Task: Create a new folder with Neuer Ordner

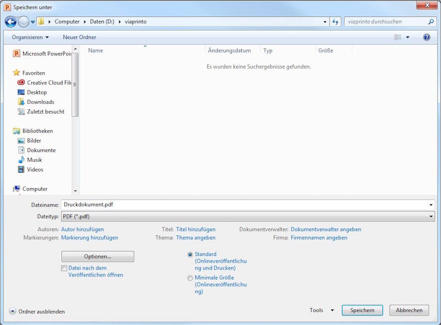Action: click(x=79, y=37)
